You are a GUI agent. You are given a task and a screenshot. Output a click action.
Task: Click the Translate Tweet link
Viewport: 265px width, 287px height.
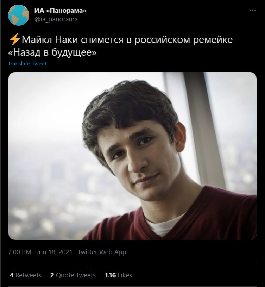[27, 64]
